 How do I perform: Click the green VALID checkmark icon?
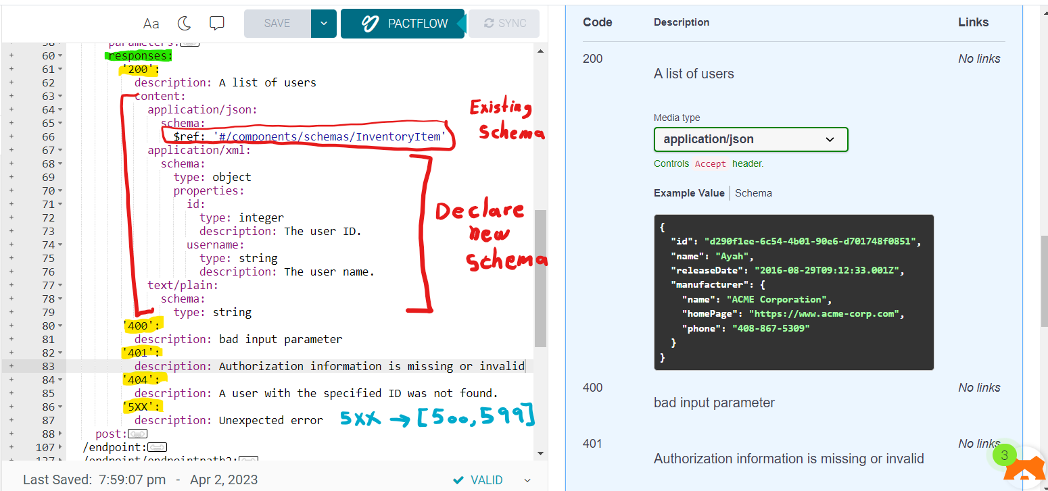pos(458,480)
